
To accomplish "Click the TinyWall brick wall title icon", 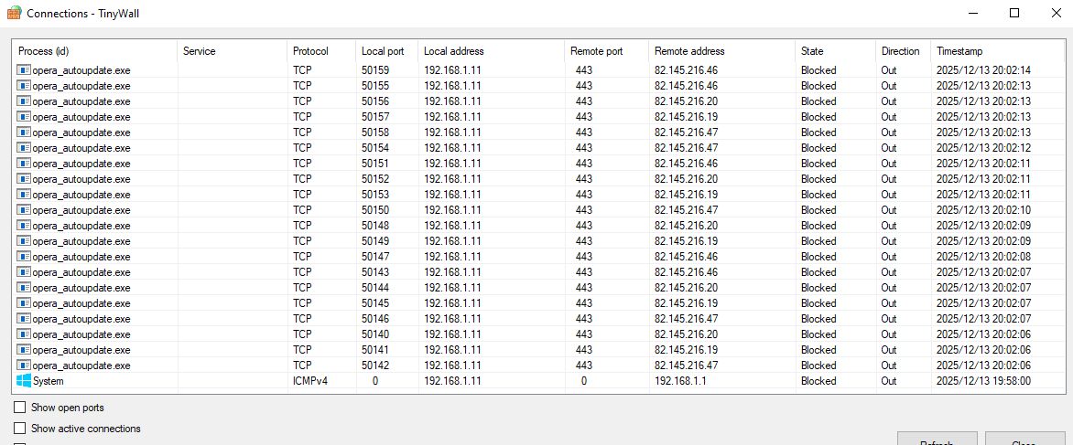I will (14, 13).
